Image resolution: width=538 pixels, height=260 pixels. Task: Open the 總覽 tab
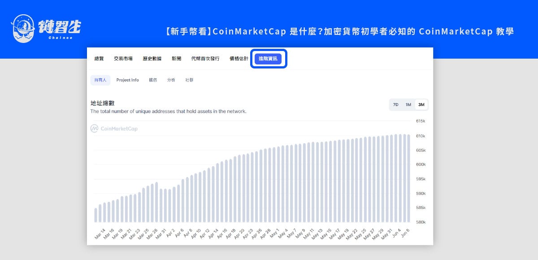99,59
